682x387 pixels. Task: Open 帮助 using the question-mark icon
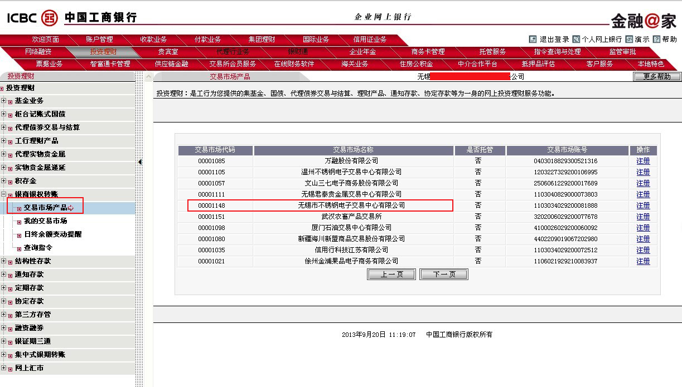[656, 40]
